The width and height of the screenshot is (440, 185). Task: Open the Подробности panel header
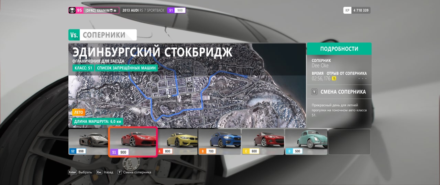339,49
